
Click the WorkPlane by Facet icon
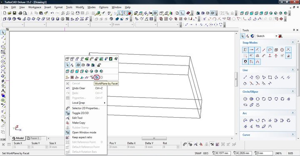pos(97,77)
